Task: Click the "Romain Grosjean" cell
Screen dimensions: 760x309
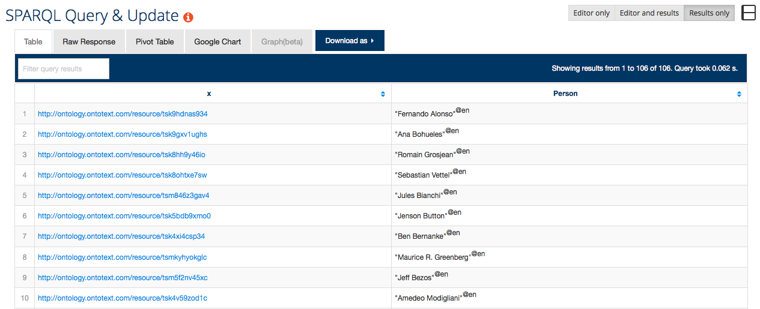Action: pos(570,154)
